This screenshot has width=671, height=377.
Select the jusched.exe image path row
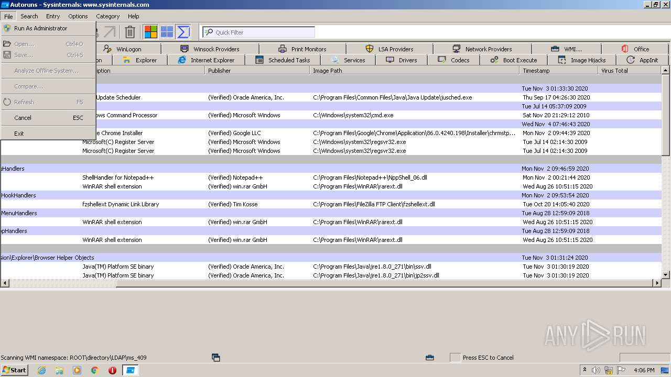click(x=393, y=97)
